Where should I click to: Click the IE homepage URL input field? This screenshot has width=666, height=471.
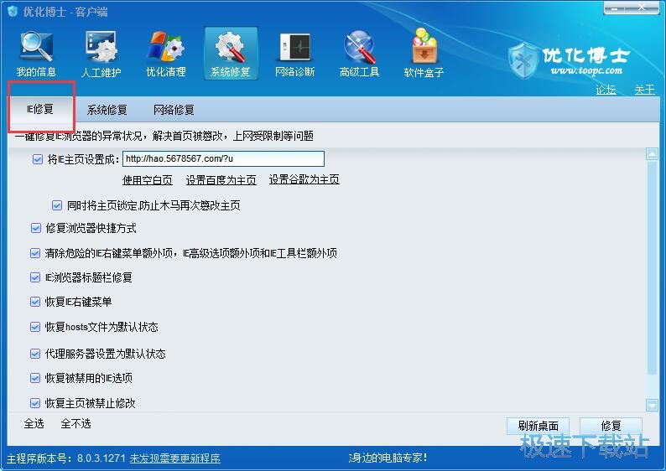[223, 158]
